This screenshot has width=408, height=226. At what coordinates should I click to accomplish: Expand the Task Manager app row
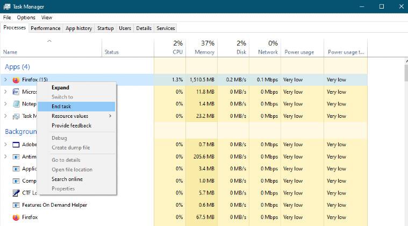[x=5, y=116]
